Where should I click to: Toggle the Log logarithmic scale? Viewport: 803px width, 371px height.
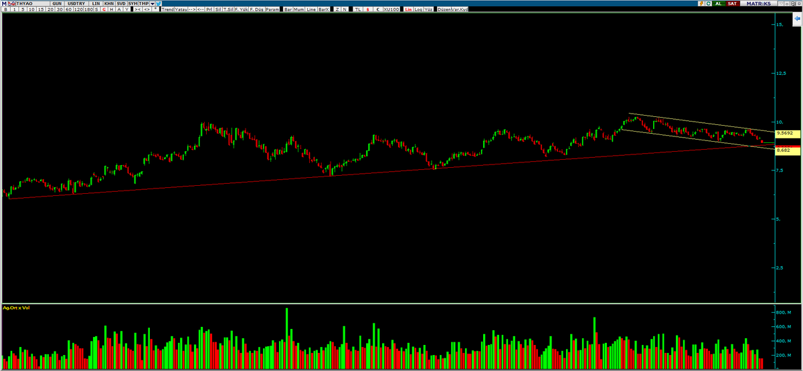click(x=418, y=9)
